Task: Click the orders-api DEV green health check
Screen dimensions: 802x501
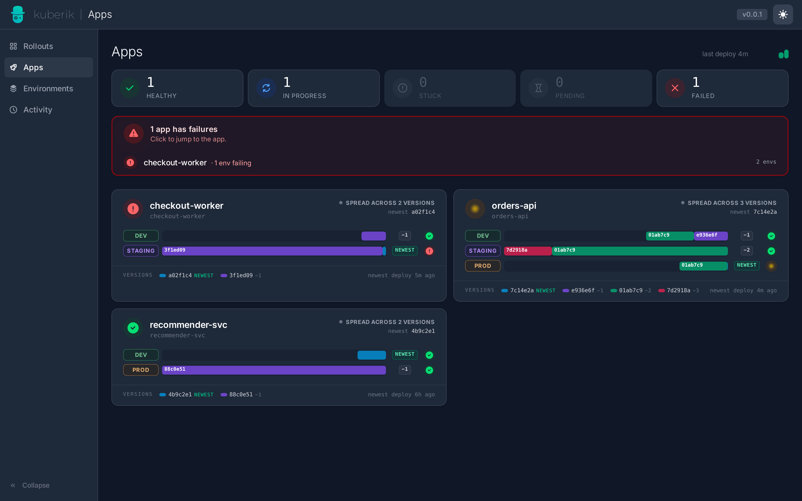Action: click(x=771, y=236)
